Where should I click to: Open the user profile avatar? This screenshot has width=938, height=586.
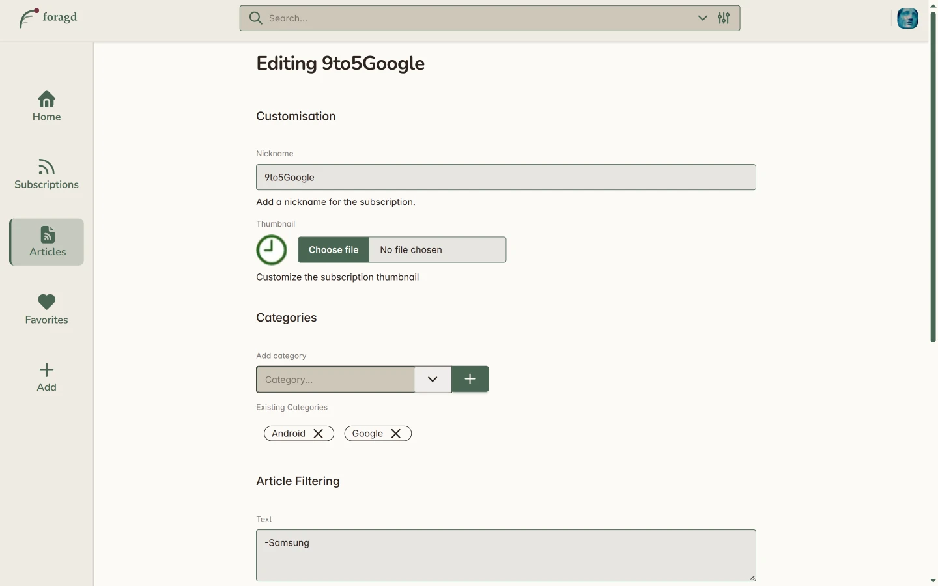pos(907,18)
